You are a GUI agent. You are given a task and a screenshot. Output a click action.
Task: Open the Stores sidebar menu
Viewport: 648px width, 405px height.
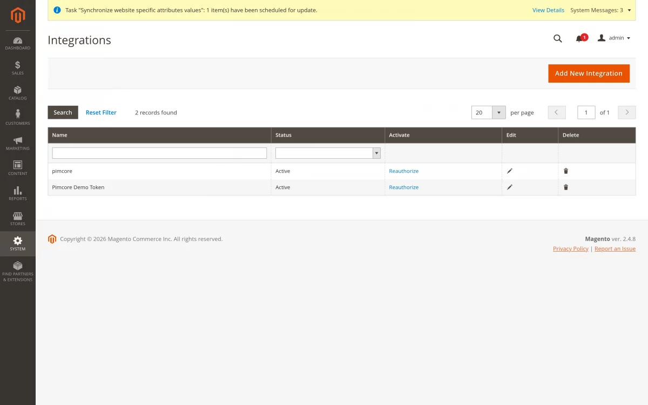pyautogui.click(x=18, y=219)
